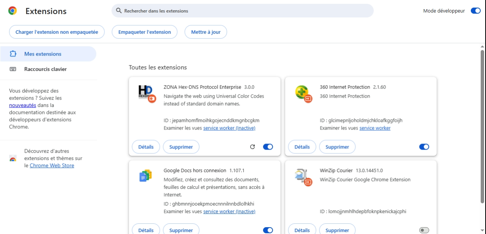Focus the Rechercher dans les extensions field
The width and height of the screenshot is (486, 234).
point(243,11)
